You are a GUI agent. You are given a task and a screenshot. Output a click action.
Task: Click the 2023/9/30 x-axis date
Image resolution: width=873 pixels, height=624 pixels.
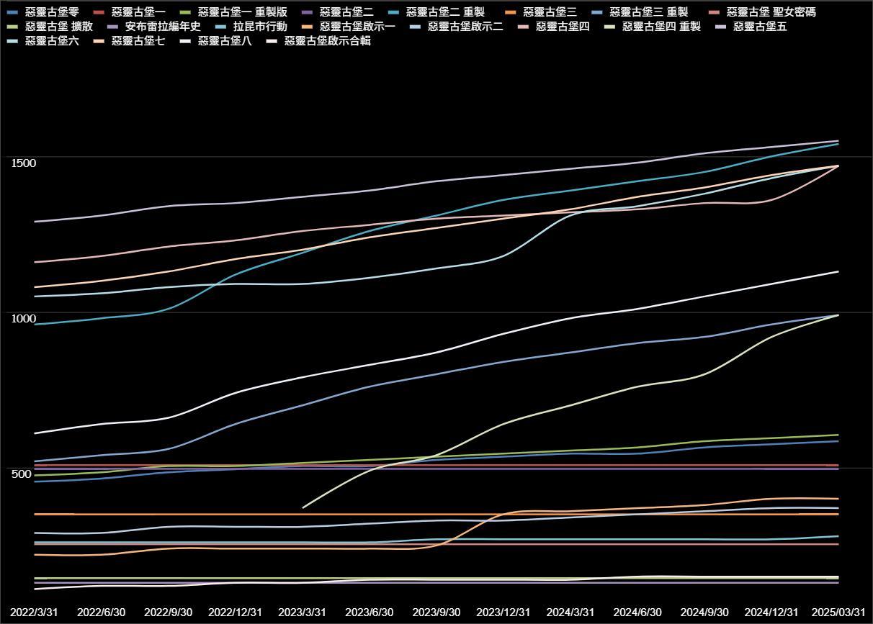(x=436, y=612)
